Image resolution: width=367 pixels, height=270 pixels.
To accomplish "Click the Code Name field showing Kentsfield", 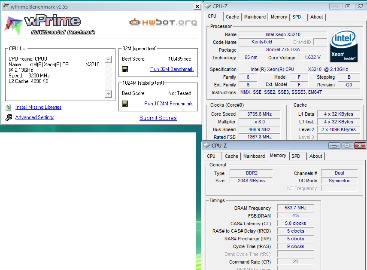I will click(x=262, y=42).
